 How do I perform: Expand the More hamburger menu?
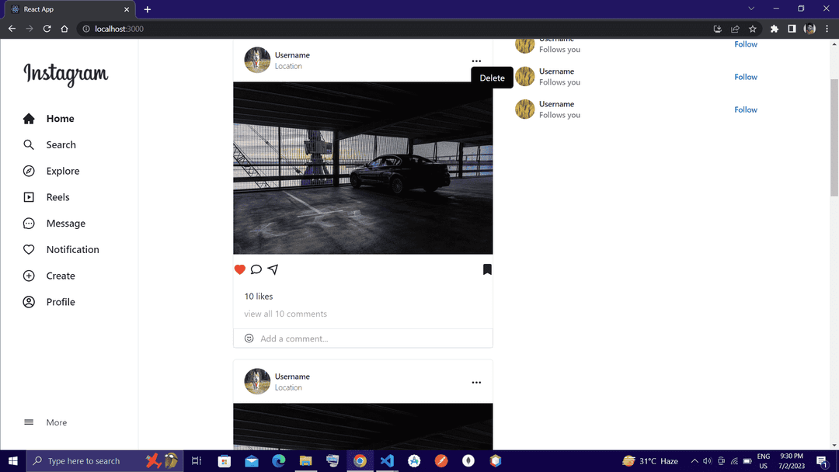[29, 422]
